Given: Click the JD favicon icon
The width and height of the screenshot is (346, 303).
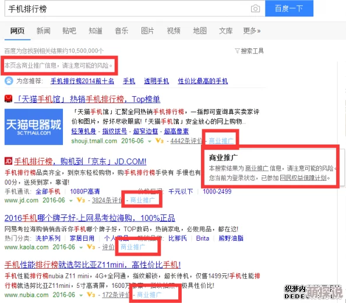Looking at the screenshot, I should (x=8, y=161).
